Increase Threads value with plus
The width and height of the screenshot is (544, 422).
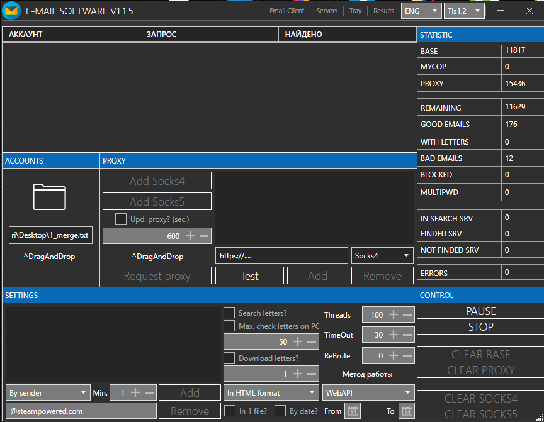point(393,314)
